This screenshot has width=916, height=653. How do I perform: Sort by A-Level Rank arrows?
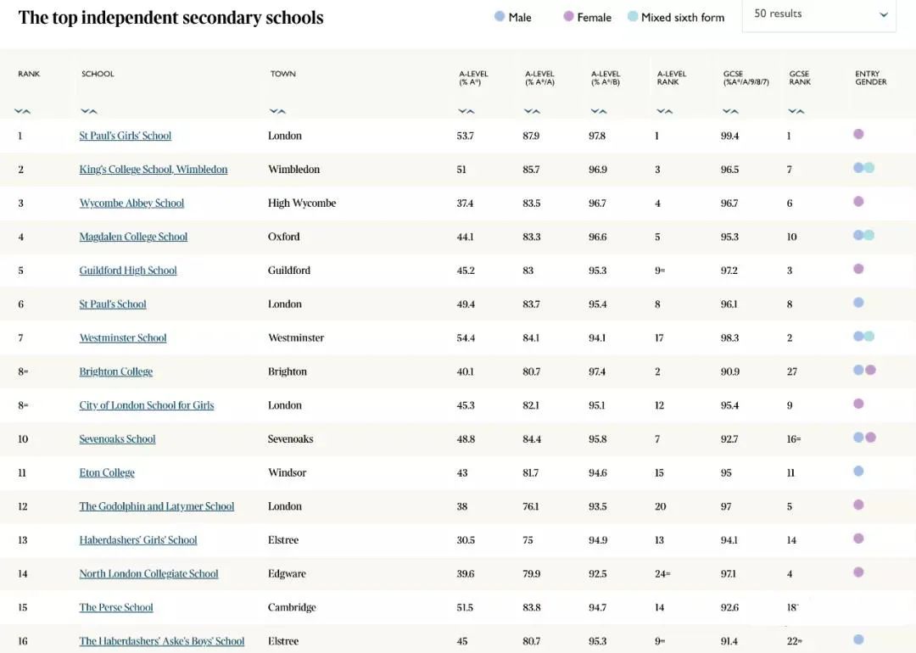point(664,111)
